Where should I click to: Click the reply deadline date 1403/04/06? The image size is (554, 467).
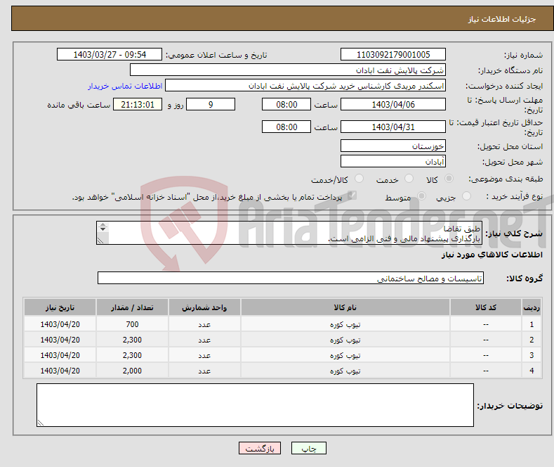coord(393,104)
